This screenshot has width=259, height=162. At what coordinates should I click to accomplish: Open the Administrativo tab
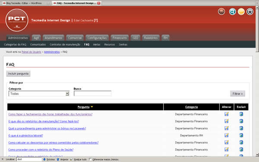(x=18, y=38)
